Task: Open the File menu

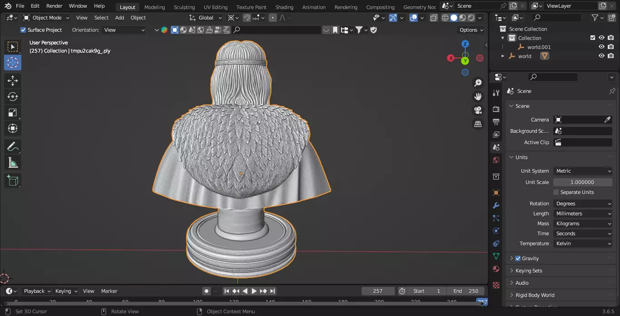Action: coord(20,6)
